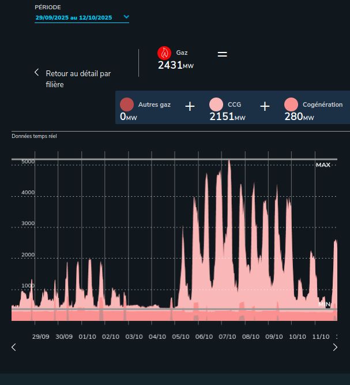Click the 29/09 date on the axis
The width and height of the screenshot is (350, 385).
41,337
